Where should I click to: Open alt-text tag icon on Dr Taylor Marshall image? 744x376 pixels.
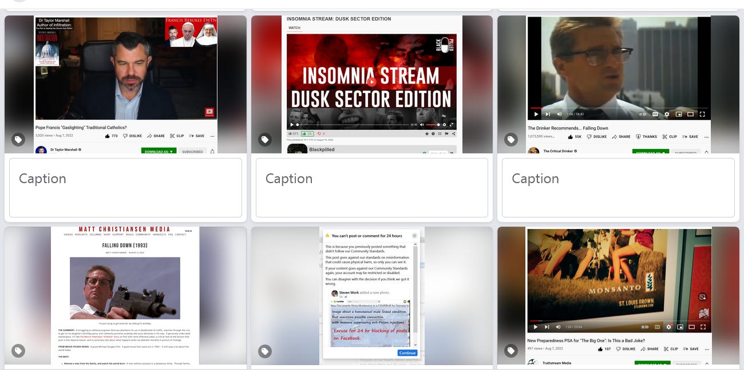click(x=18, y=140)
